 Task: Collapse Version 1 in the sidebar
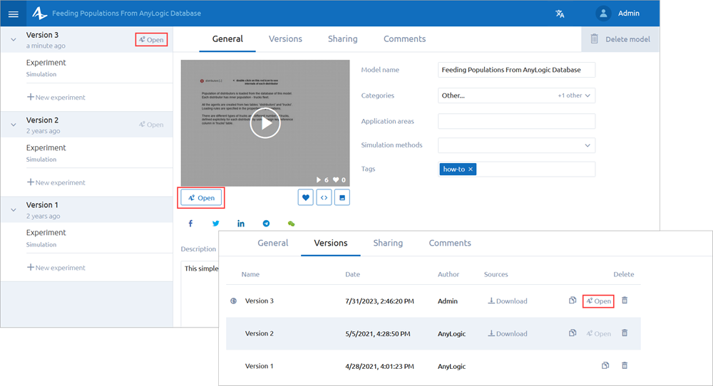click(14, 210)
